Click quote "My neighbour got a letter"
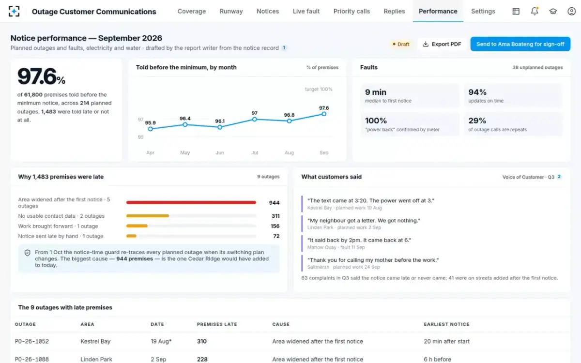This screenshot has width=581, height=363. [364, 220]
